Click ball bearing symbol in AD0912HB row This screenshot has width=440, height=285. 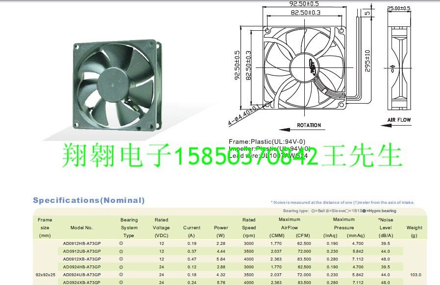point(121,243)
